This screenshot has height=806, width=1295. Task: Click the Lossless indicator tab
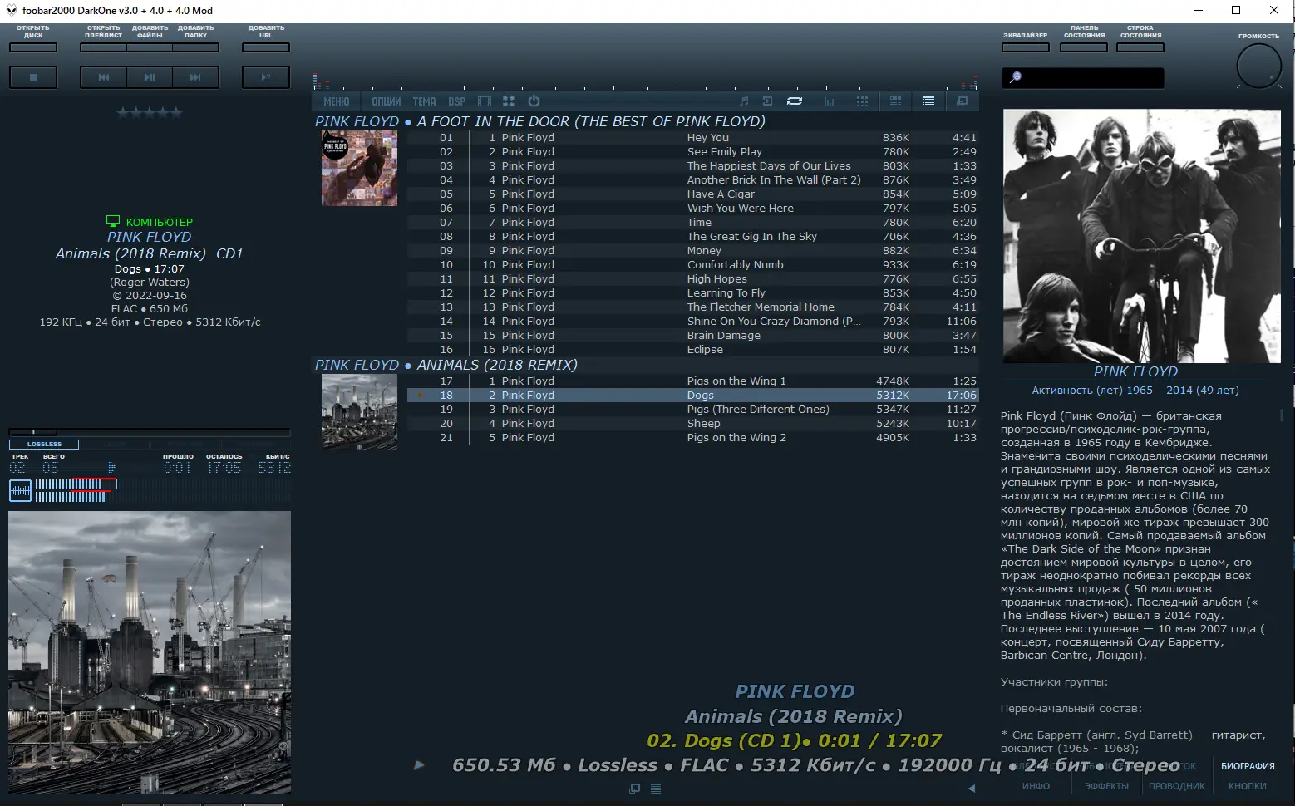pyautogui.click(x=44, y=445)
